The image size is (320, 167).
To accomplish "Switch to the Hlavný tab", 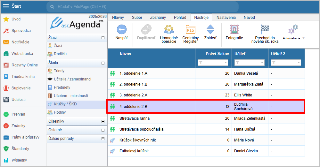I will click(118, 18).
